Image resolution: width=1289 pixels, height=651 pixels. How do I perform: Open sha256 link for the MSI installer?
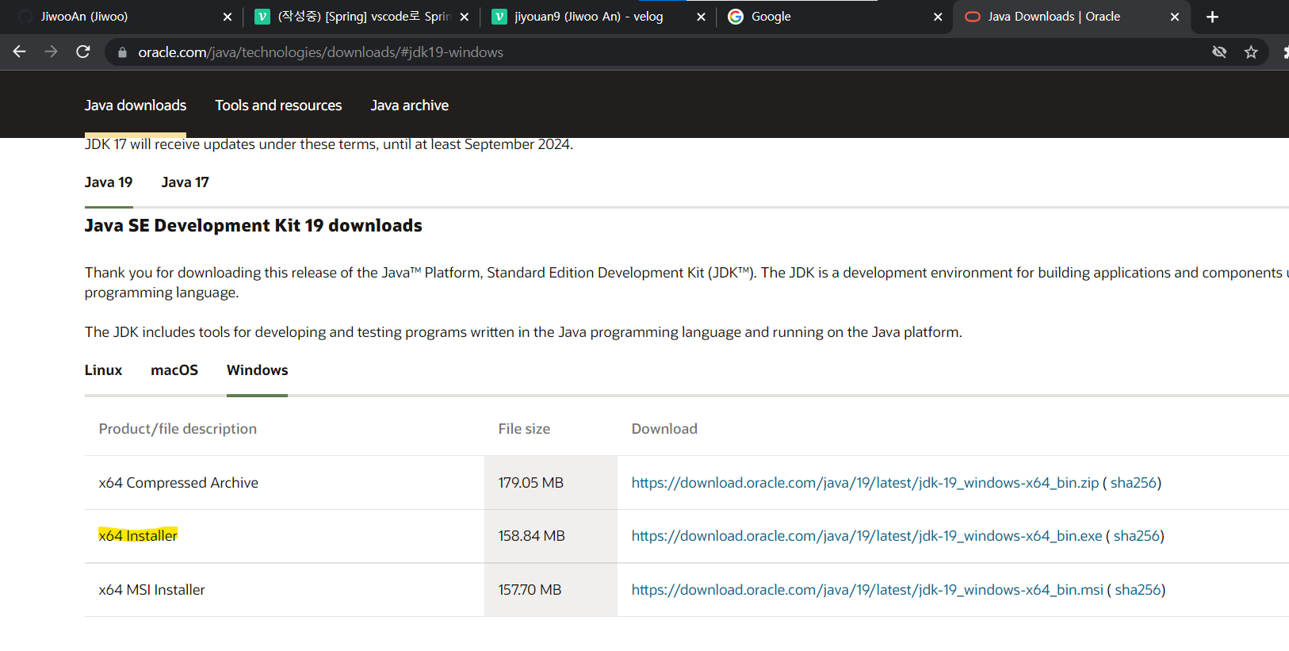[1138, 590]
